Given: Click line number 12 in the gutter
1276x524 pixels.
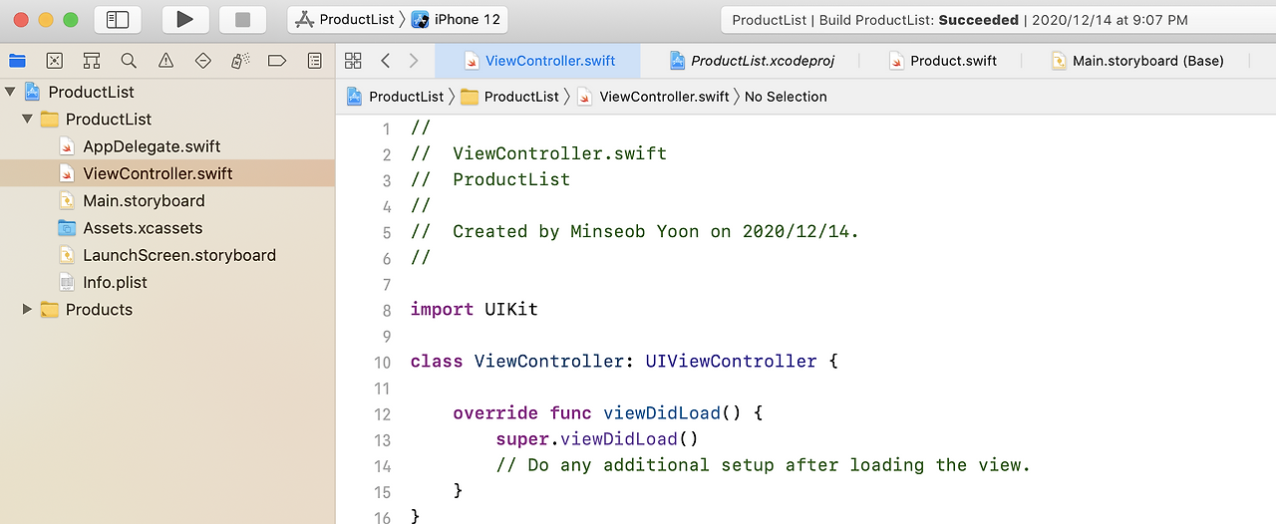Looking at the screenshot, I should (x=383, y=413).
